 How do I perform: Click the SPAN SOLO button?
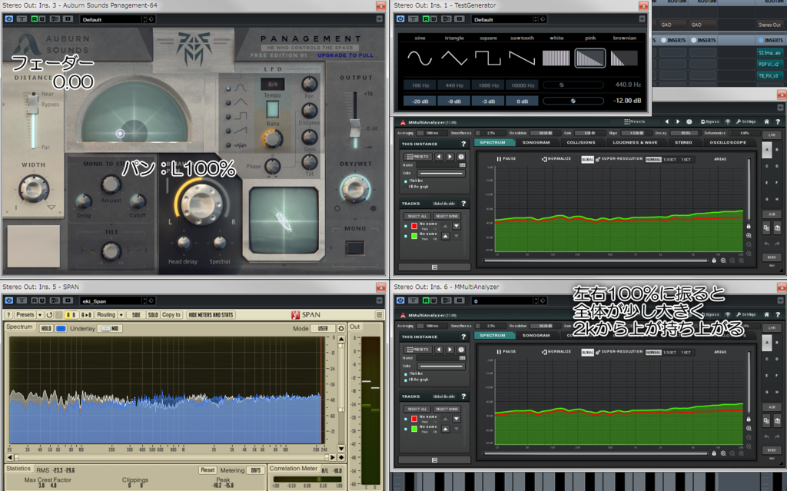click(x=153, y=315)
